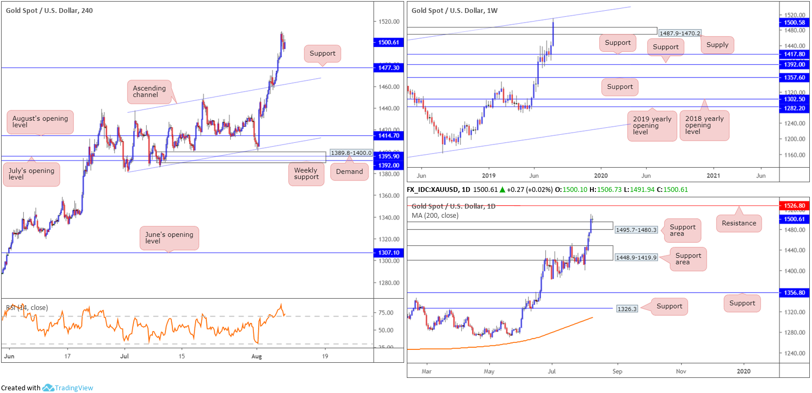Viewport: 812px width, 393px height.
Task: Select the FX_IDC:XAUUSD symbol header text
Action: click(439, 190)
